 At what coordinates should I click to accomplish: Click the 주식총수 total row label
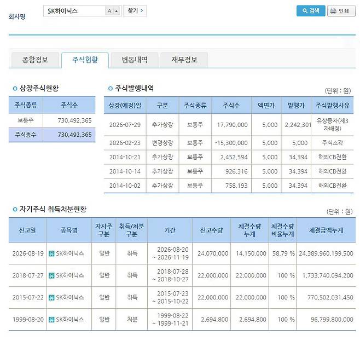(x=26, y=135)
